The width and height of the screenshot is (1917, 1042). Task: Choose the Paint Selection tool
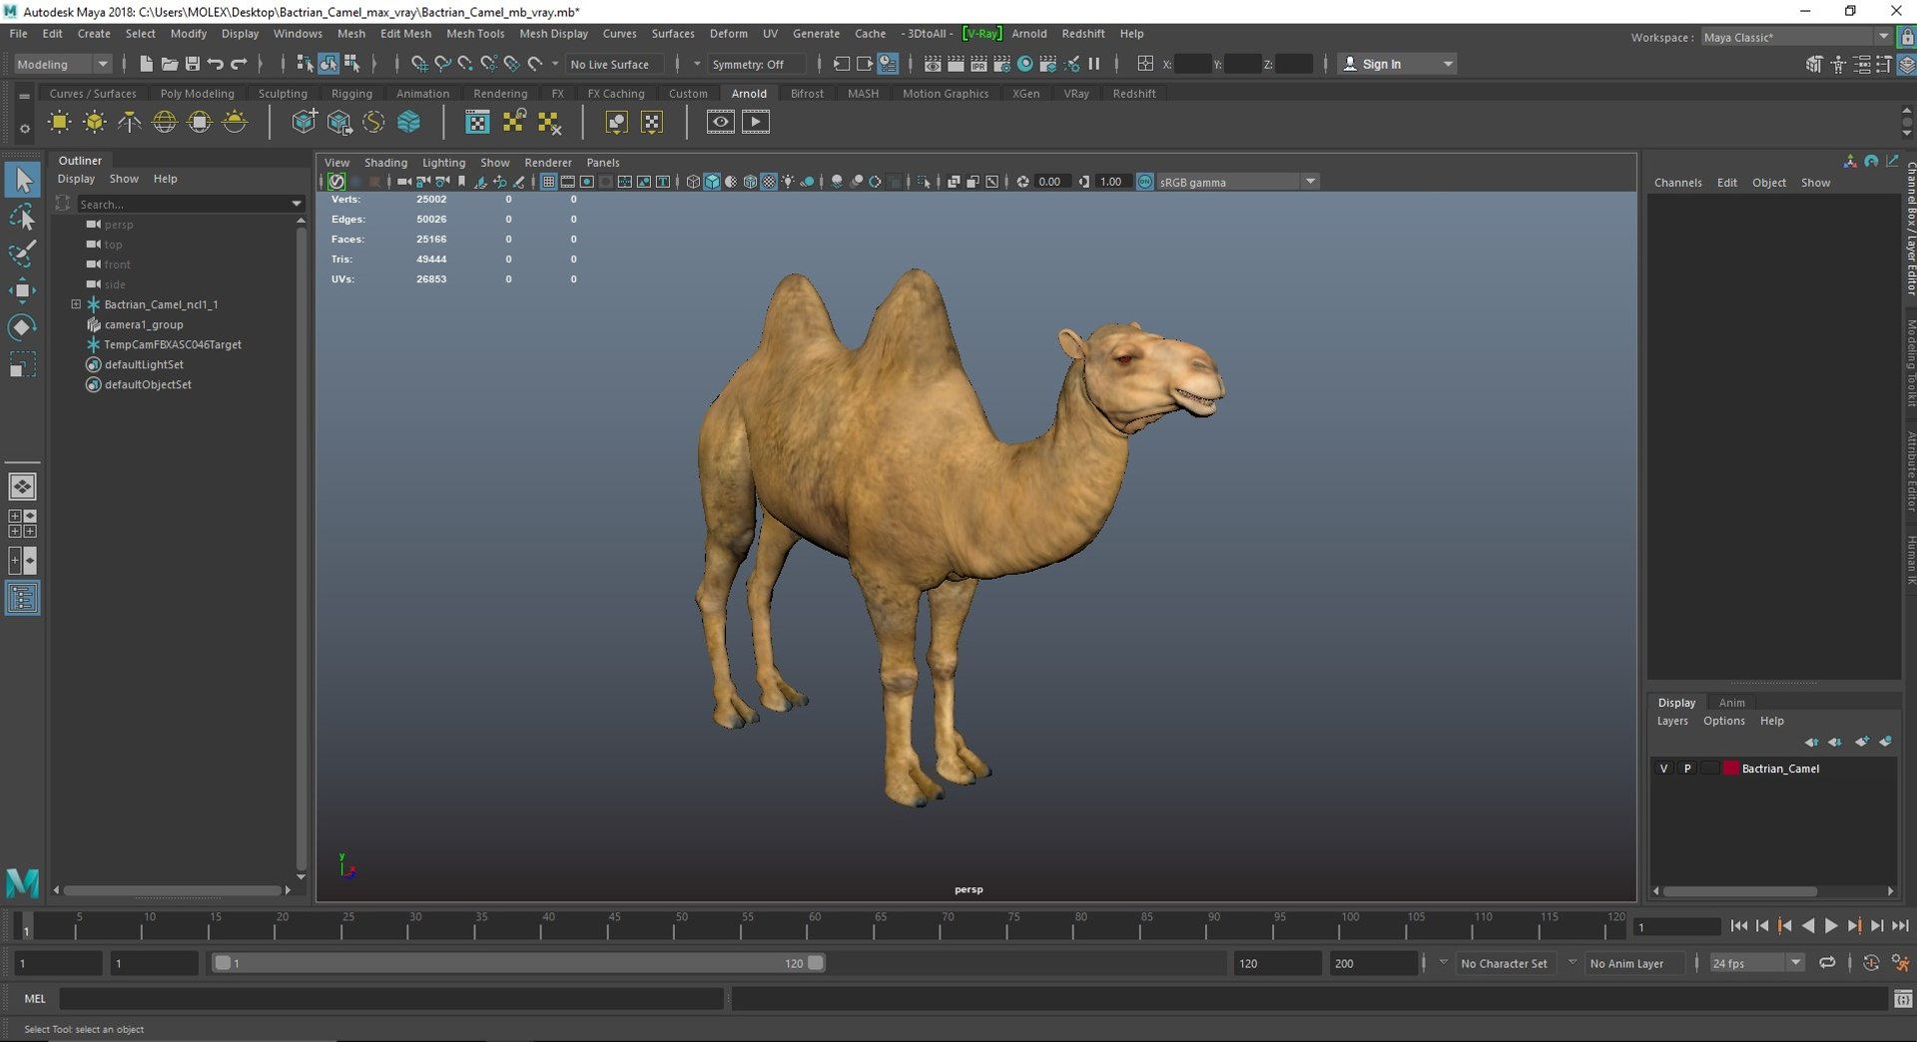(x=23, y=253)
